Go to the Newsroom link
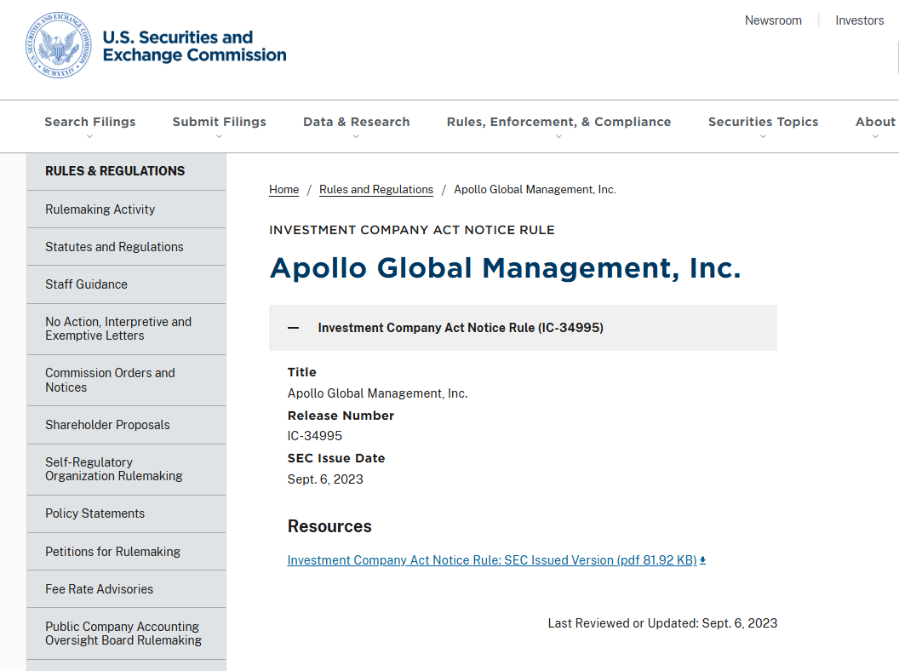 773,20
